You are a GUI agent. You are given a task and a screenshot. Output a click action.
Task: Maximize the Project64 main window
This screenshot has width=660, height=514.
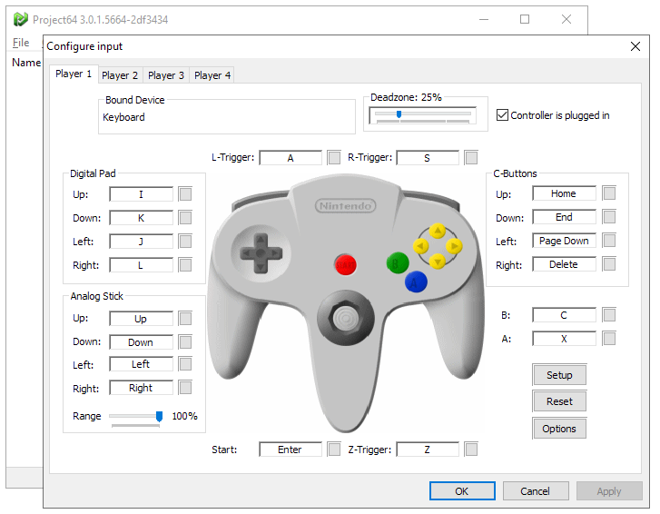point(525,19)
